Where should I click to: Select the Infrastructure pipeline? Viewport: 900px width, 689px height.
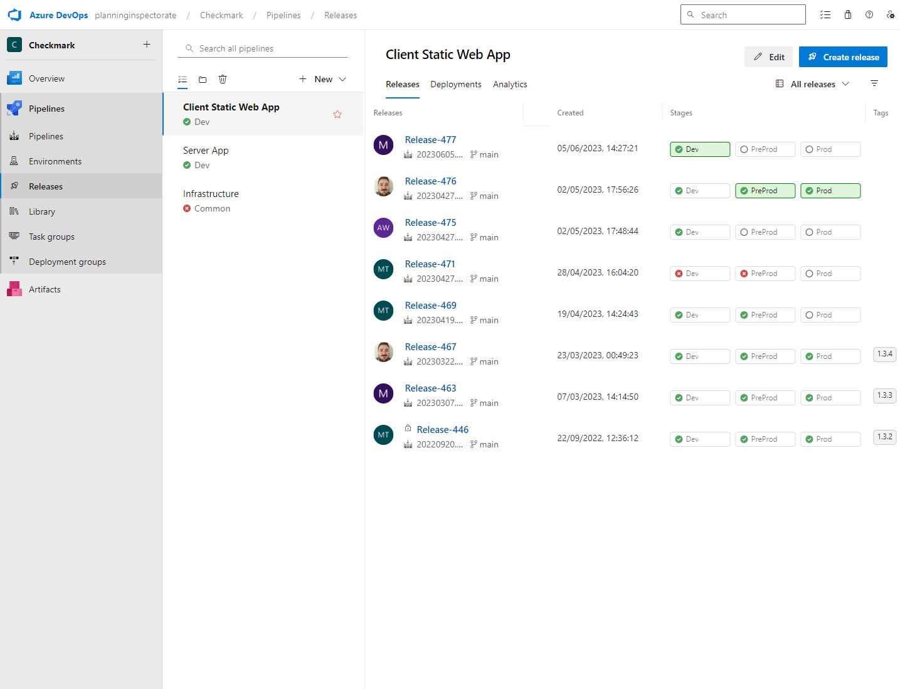click(263, 201)
